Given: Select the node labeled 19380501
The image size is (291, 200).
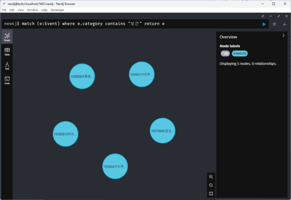Looking at the screenshot, I should (82, 76).
